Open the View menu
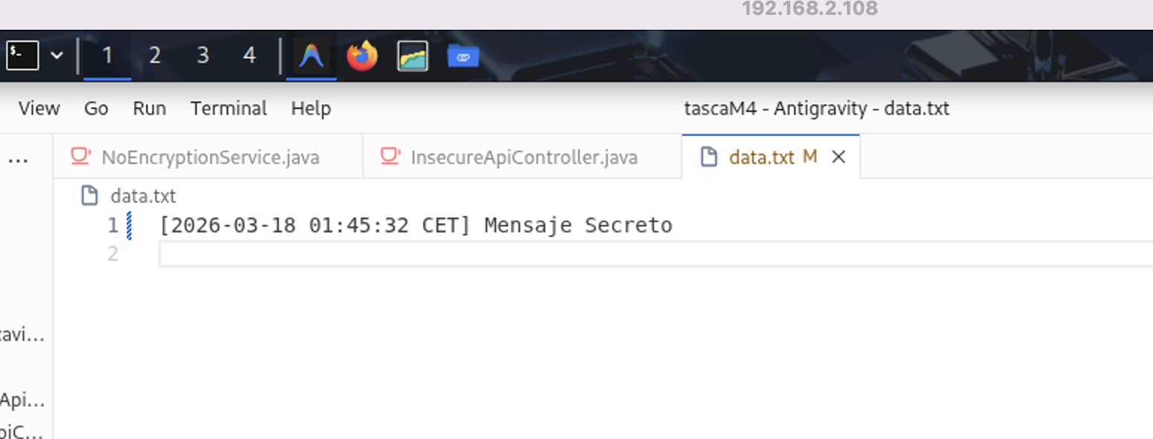The width and height of the screenshot is (1153, 439). click(39, 109)
